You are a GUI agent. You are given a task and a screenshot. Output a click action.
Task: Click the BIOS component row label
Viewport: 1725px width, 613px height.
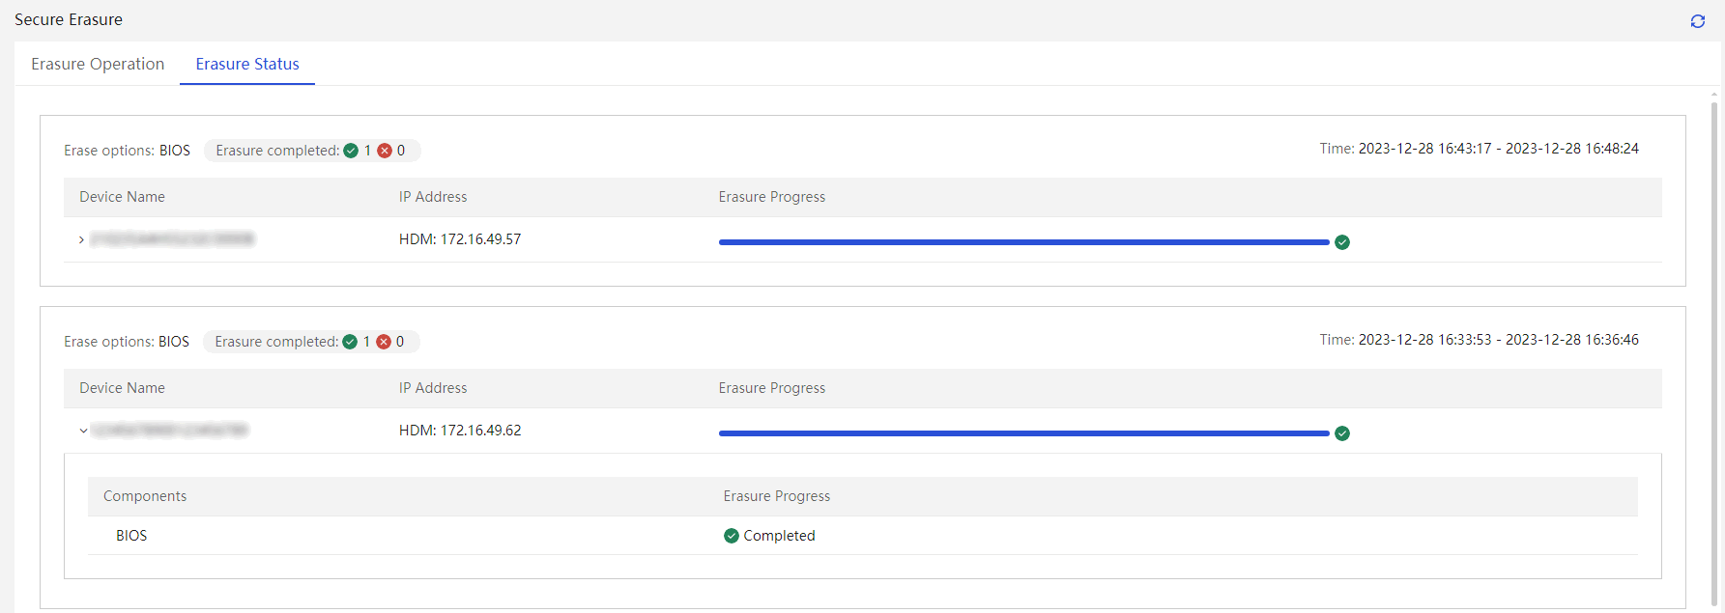131,536
